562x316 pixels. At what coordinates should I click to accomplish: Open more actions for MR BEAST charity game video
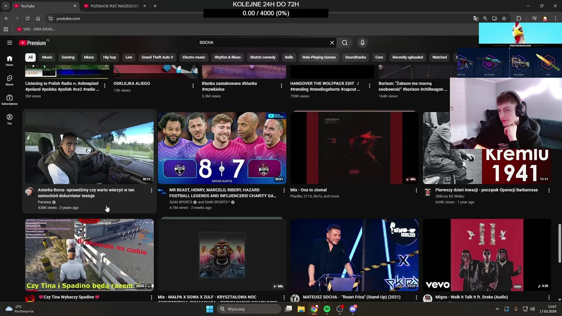click(x=284, y=190)
